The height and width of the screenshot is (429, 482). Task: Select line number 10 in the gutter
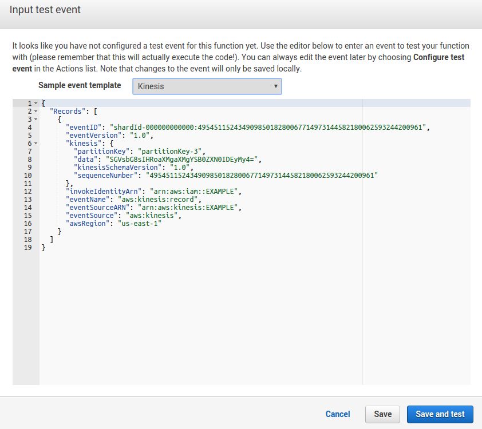pos(28,175)
